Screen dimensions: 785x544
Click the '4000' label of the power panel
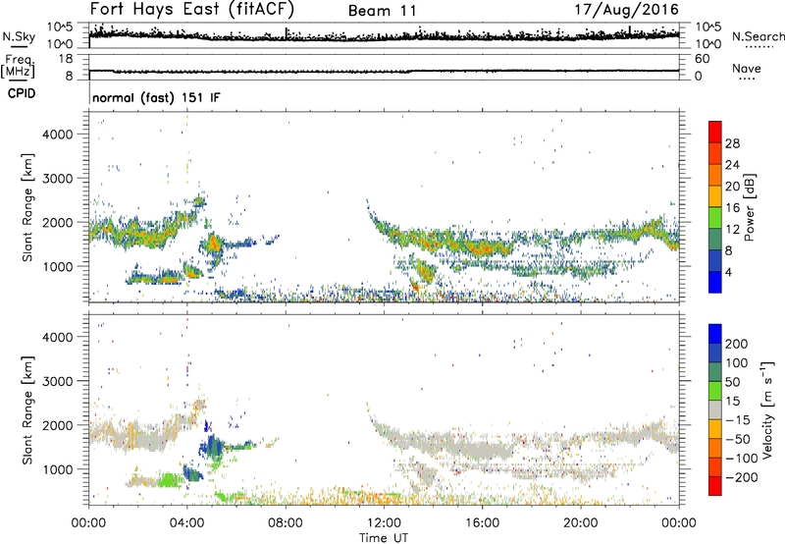coord(57,135)
